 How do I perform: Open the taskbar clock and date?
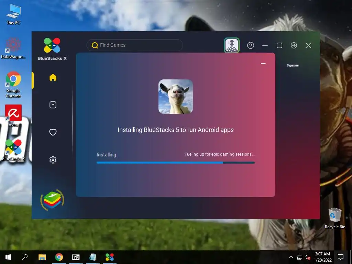(322, 257)
